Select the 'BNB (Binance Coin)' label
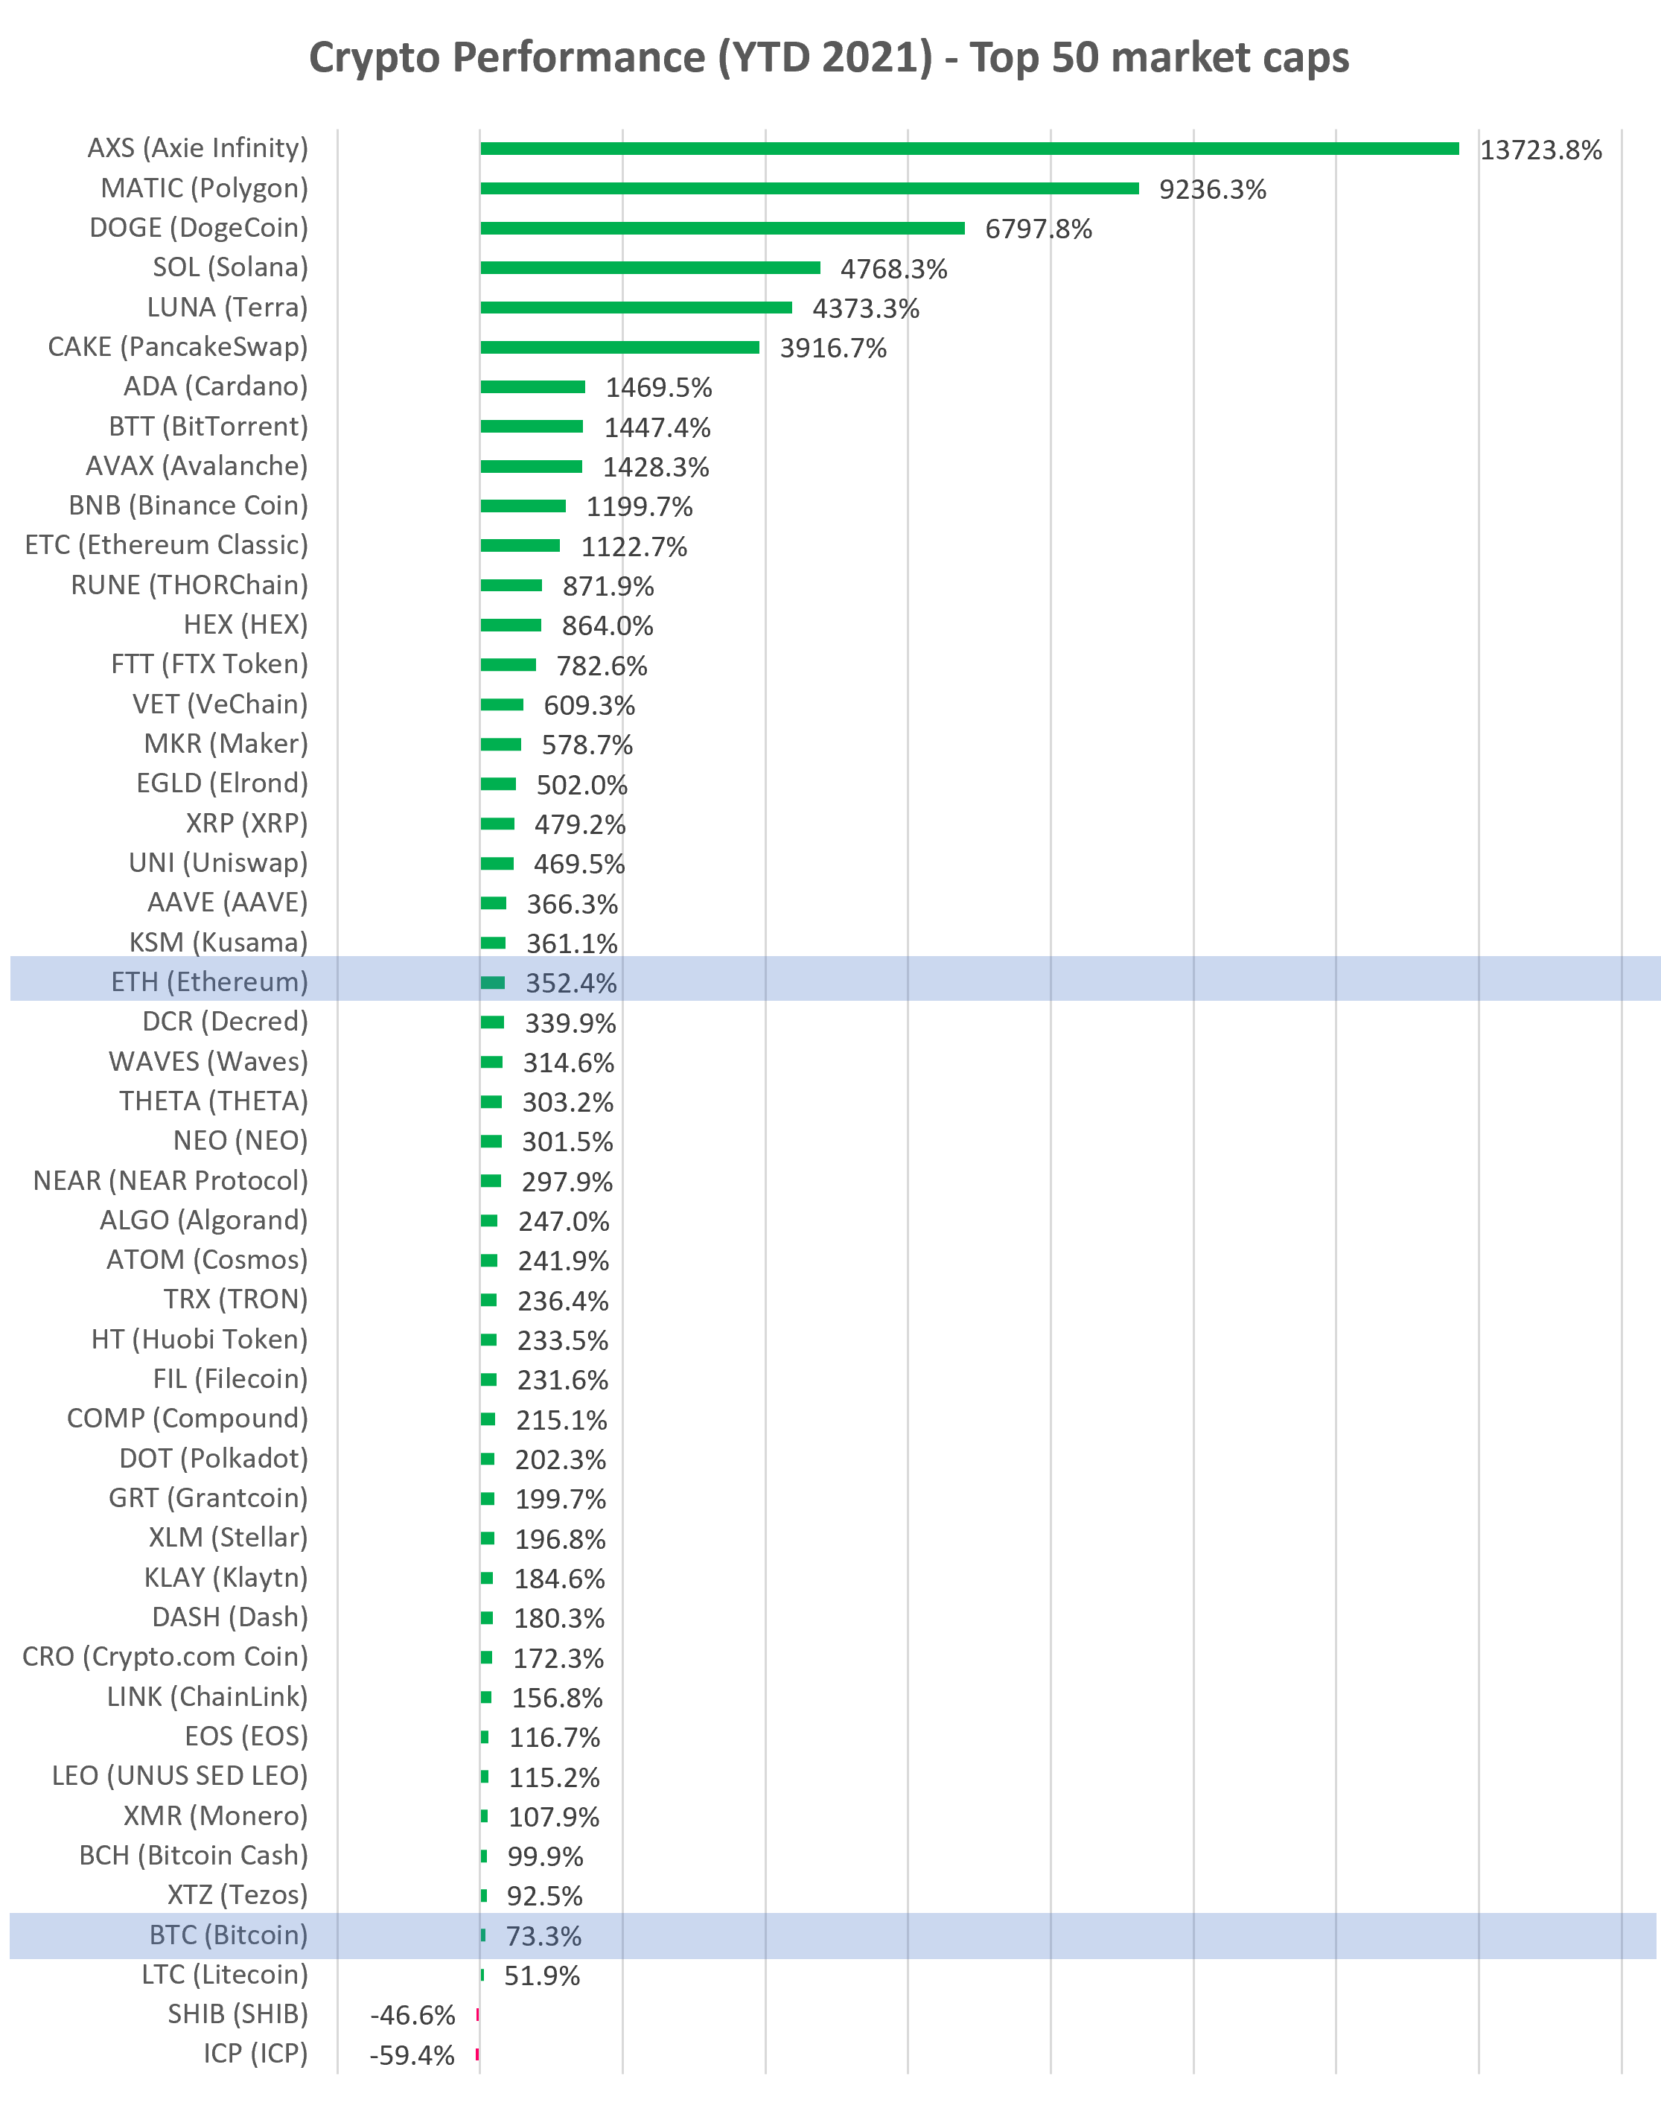Viewport: 1661px width, 2114px height. coord(188,506)
